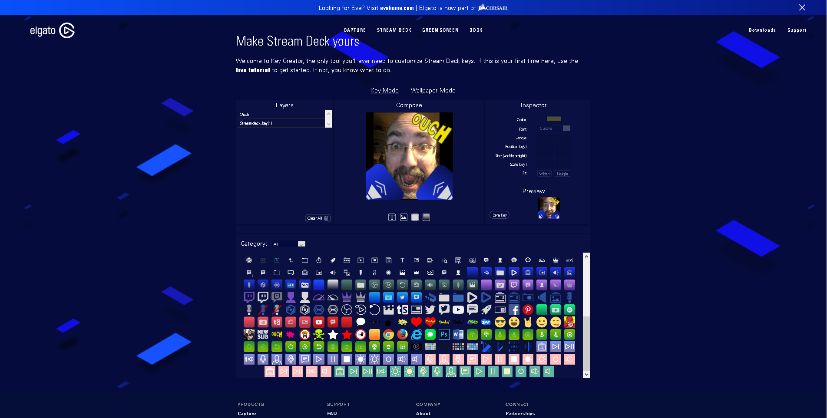This screenshot has height=418, width=827.
Task: Open the CAPTURE menu
Action: point(355,30)
